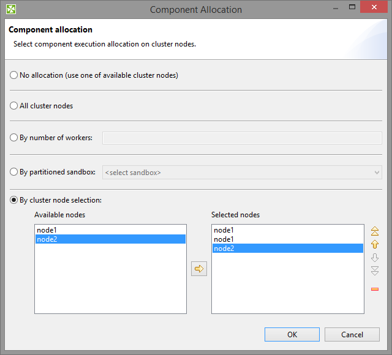This screenshot has width=392, height=355.
Task: Remove selected node with red minus icon
Action: point(375,289)
